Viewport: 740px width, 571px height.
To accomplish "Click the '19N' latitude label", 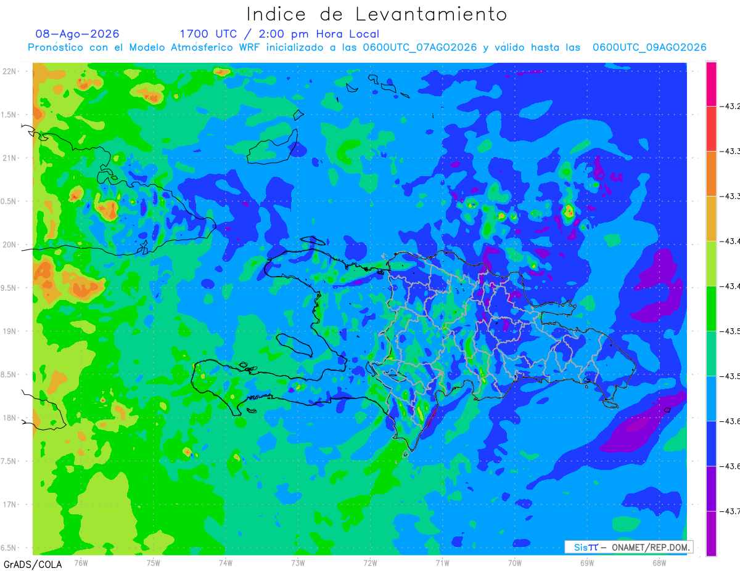I will pyautogui.click(x=9, y=331).
